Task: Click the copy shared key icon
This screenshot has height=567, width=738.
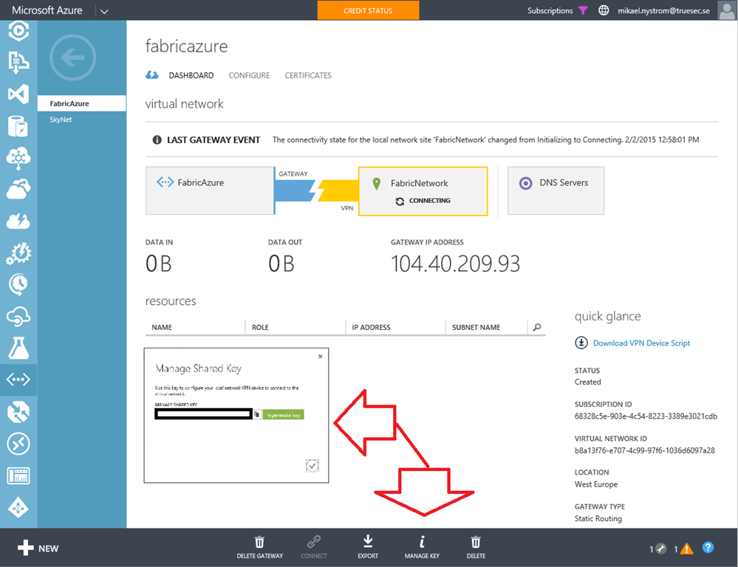Action: (x=257, y=415)
